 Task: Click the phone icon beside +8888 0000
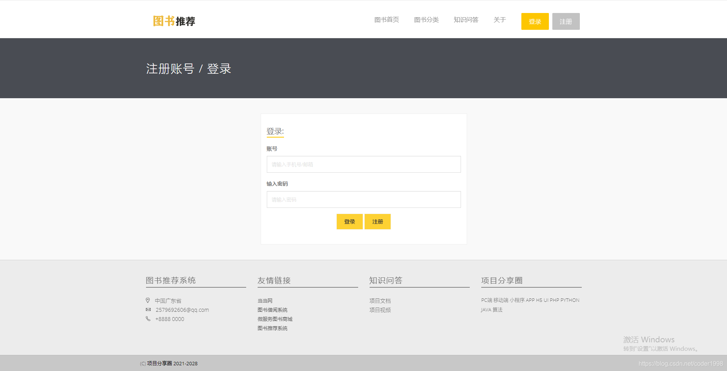tap(148, 319)
